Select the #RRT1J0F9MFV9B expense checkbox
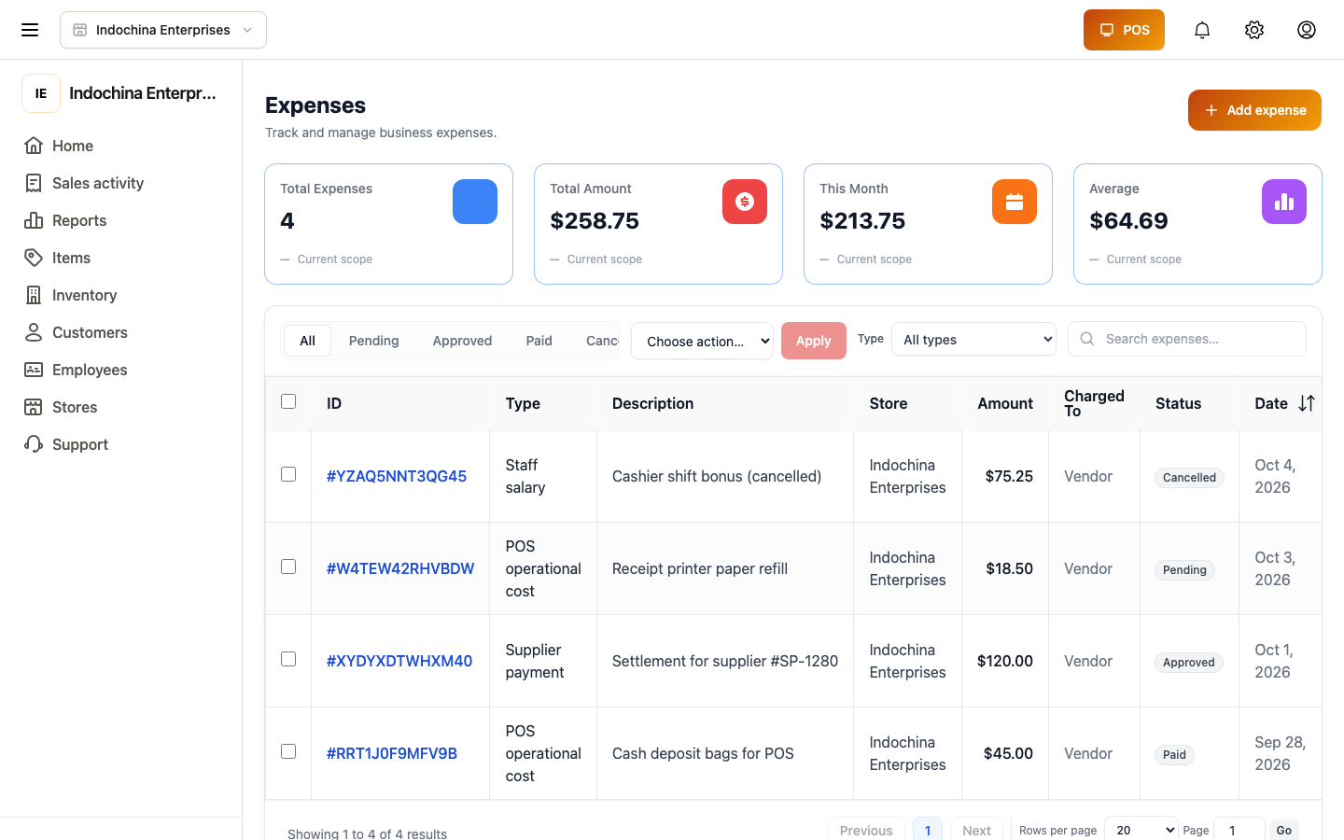1344x840 pixels. (x=288, y=751)
